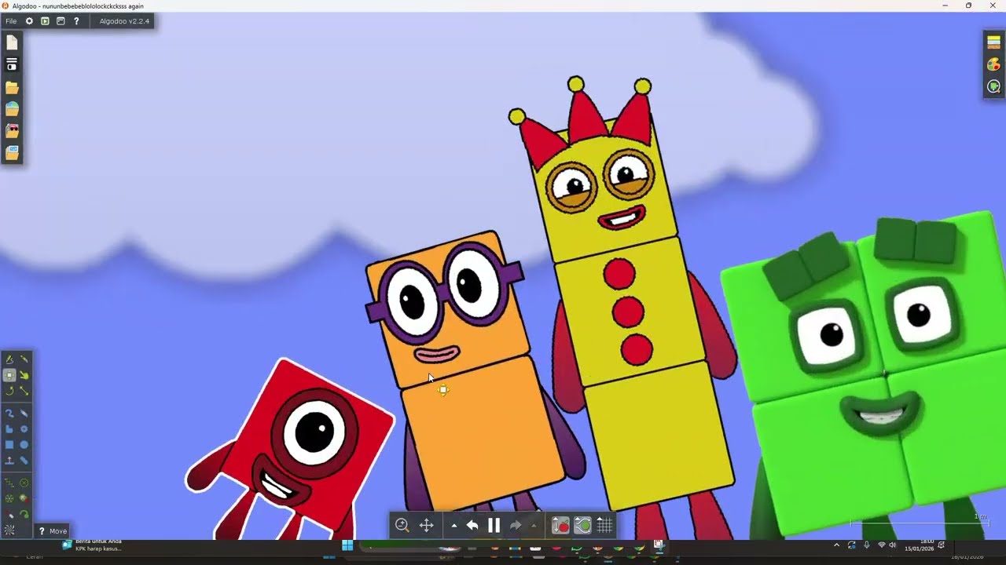Image resolution: width=1006 pixels, height=565 pixels.
Task: Open the help question mark menu
Action: pyautogui.click(x=76, y=21)
